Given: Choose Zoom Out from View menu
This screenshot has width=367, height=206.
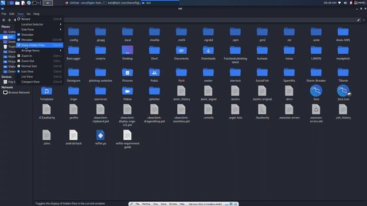Looking at the screenshot, I should coord(40,61).
